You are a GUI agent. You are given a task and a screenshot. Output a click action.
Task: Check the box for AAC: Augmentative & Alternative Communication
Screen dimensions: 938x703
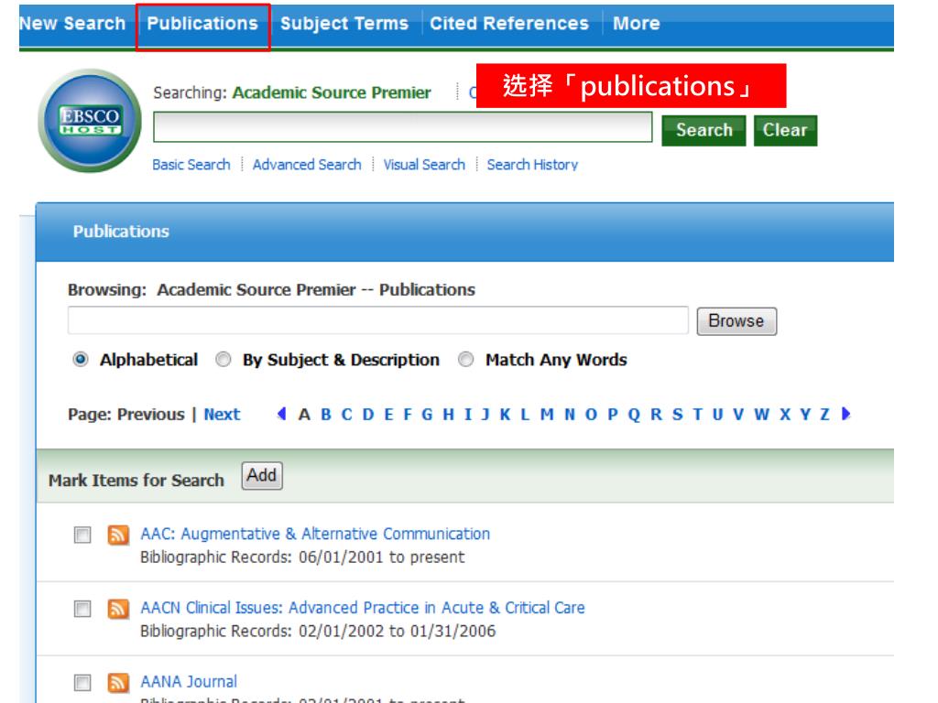point(82,535)
